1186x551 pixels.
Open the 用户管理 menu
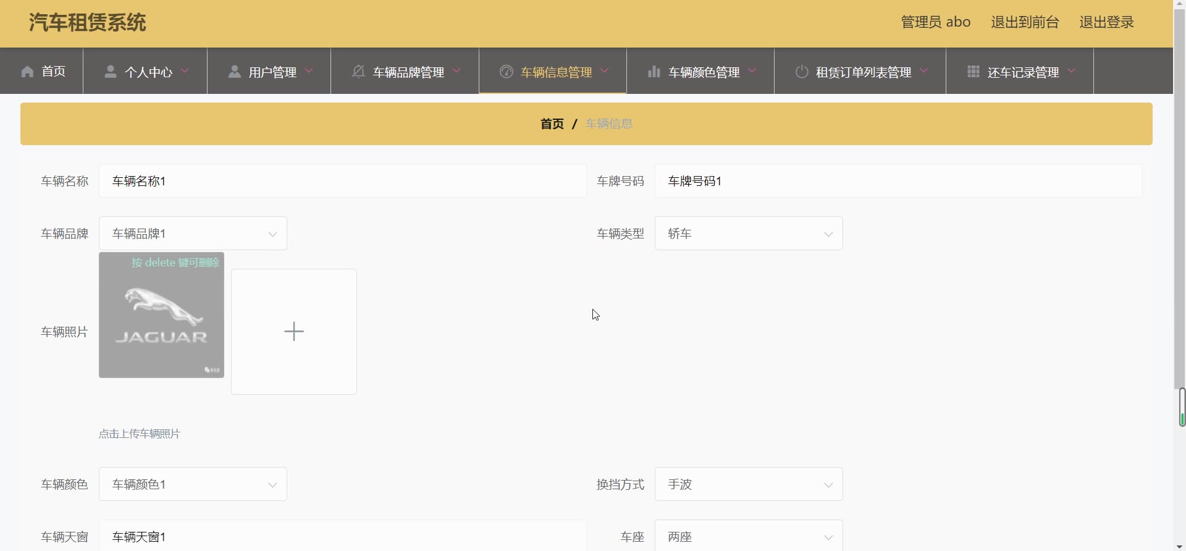(x=269, y=71)
